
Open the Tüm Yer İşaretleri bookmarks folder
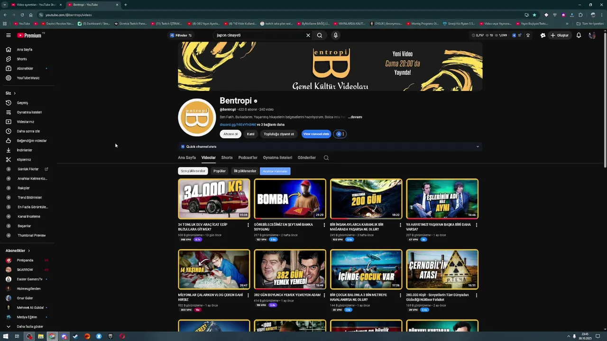pyautogui.click(x=590, y=24)
